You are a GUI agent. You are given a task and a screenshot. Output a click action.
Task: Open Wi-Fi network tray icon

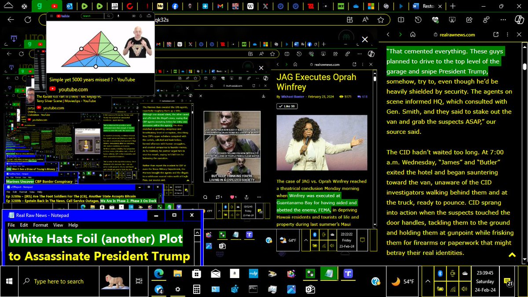tap(452, 289)
